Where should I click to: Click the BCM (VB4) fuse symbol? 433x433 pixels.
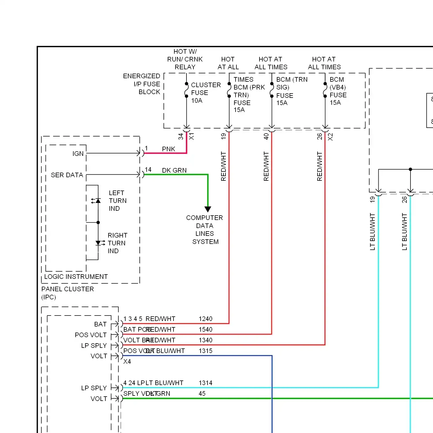pos(325,90)
